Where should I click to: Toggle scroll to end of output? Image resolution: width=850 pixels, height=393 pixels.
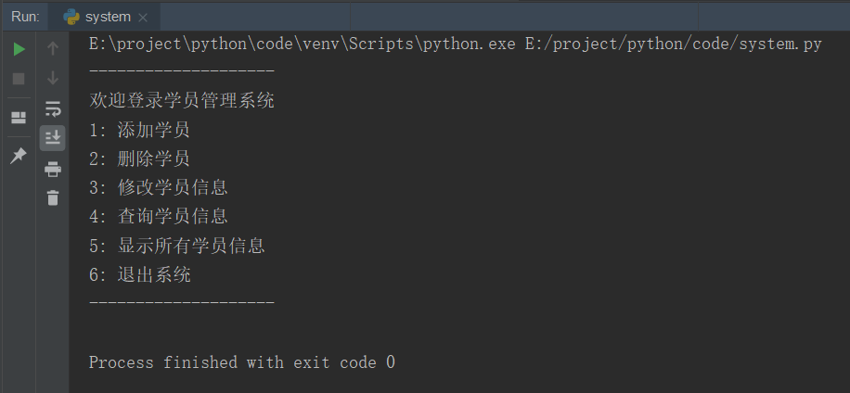tap(53, 138)
